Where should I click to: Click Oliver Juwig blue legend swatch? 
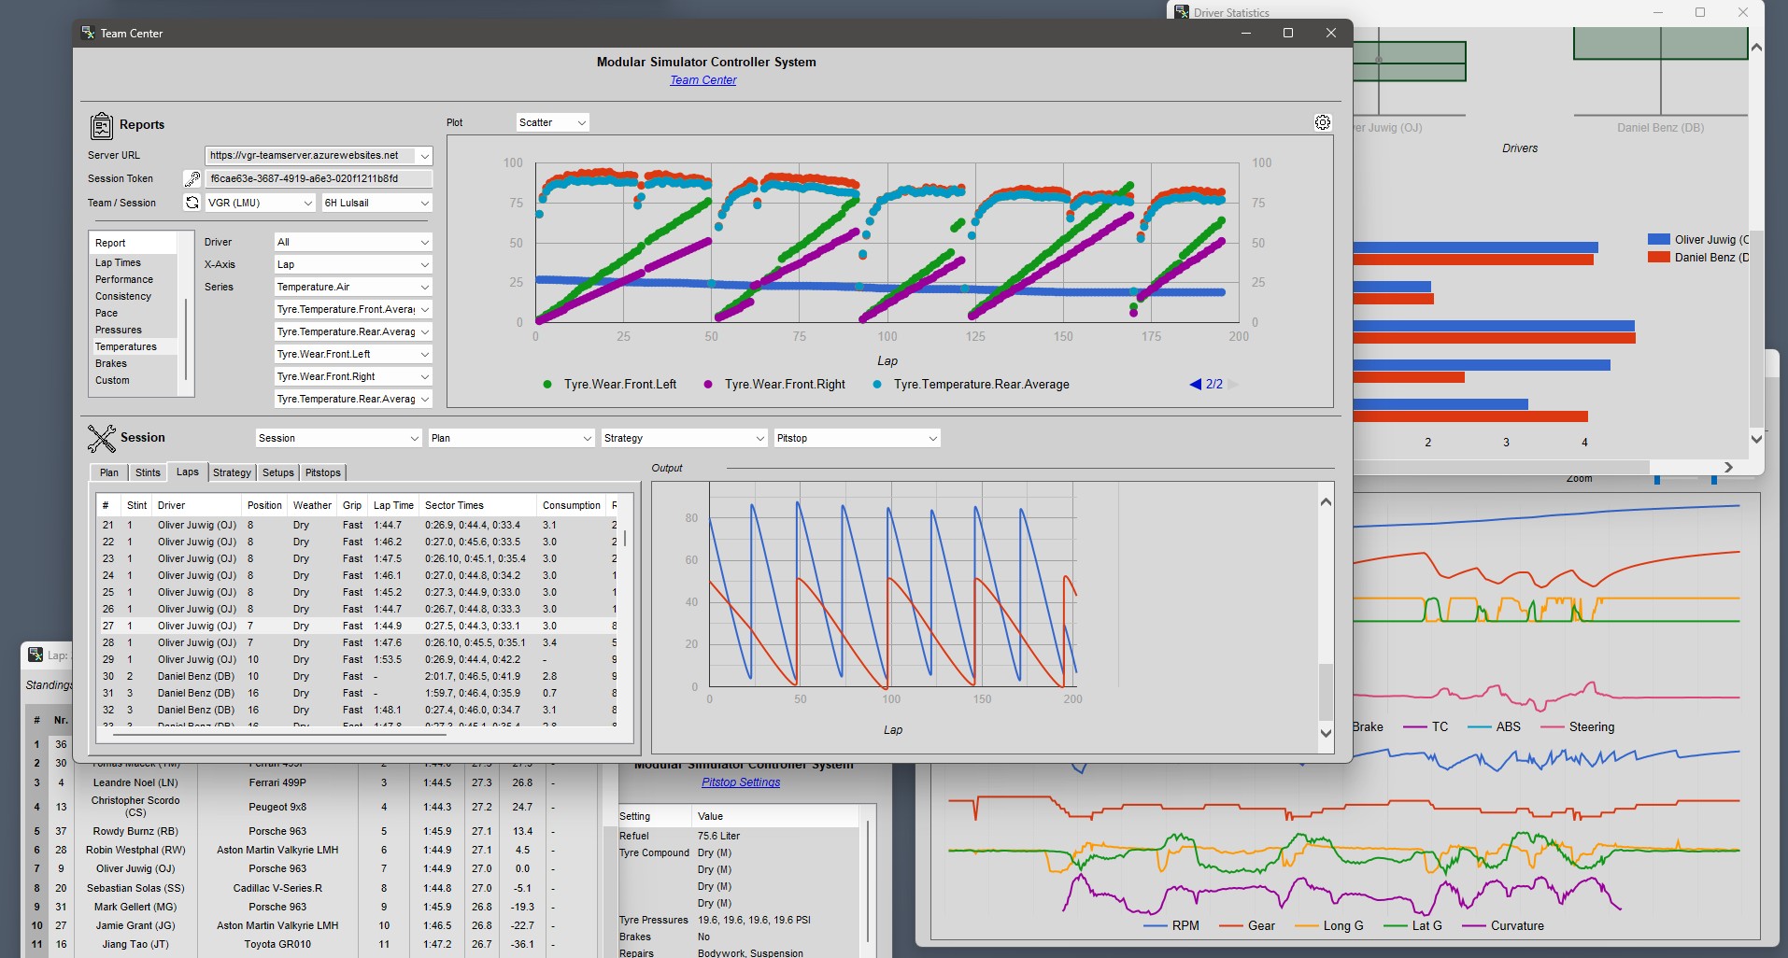coord(1659,240)
